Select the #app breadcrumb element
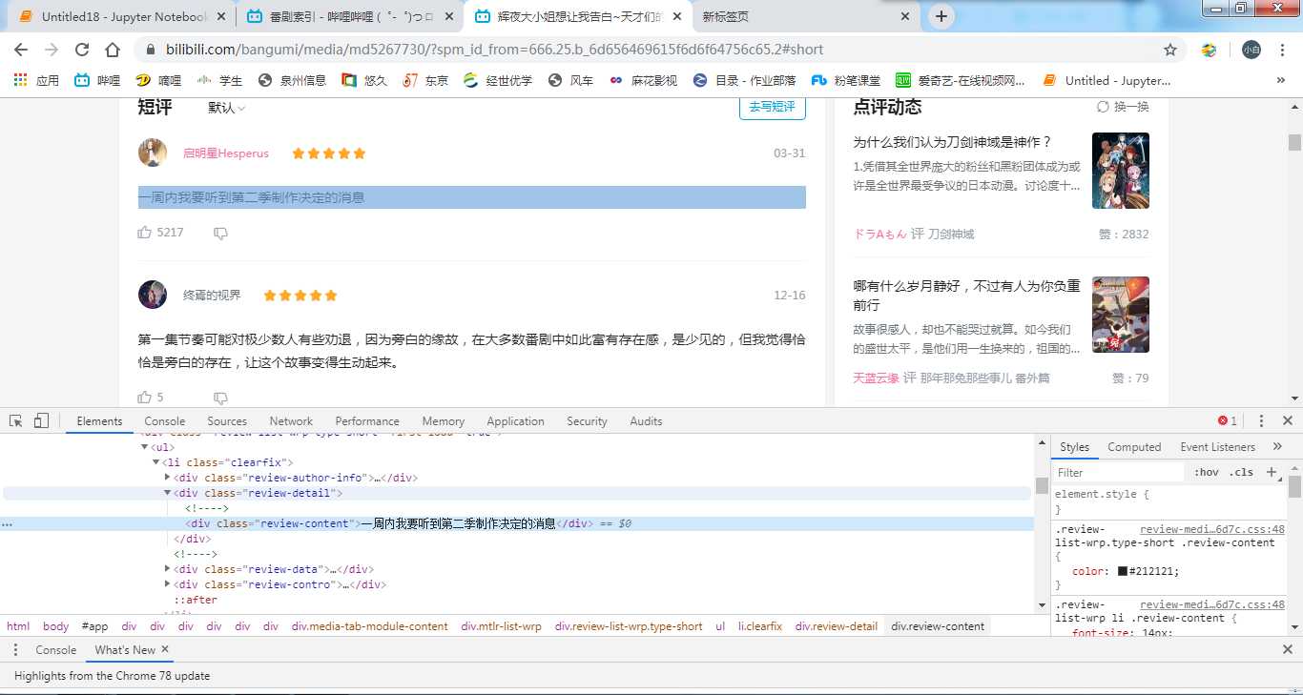The image size is (1303, 695). pos(94,626)
